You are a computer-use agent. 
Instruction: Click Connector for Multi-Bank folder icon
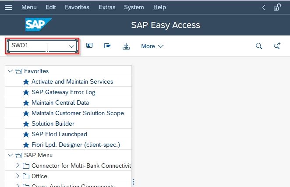point(26,166)
